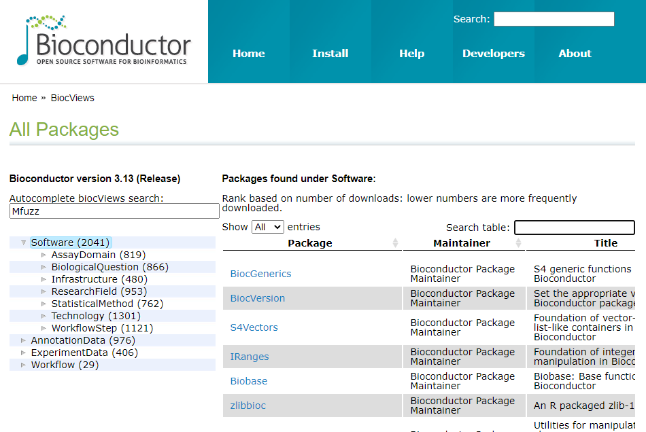
Task: Open the BiocVersion package link
Action: pos(258,298)
